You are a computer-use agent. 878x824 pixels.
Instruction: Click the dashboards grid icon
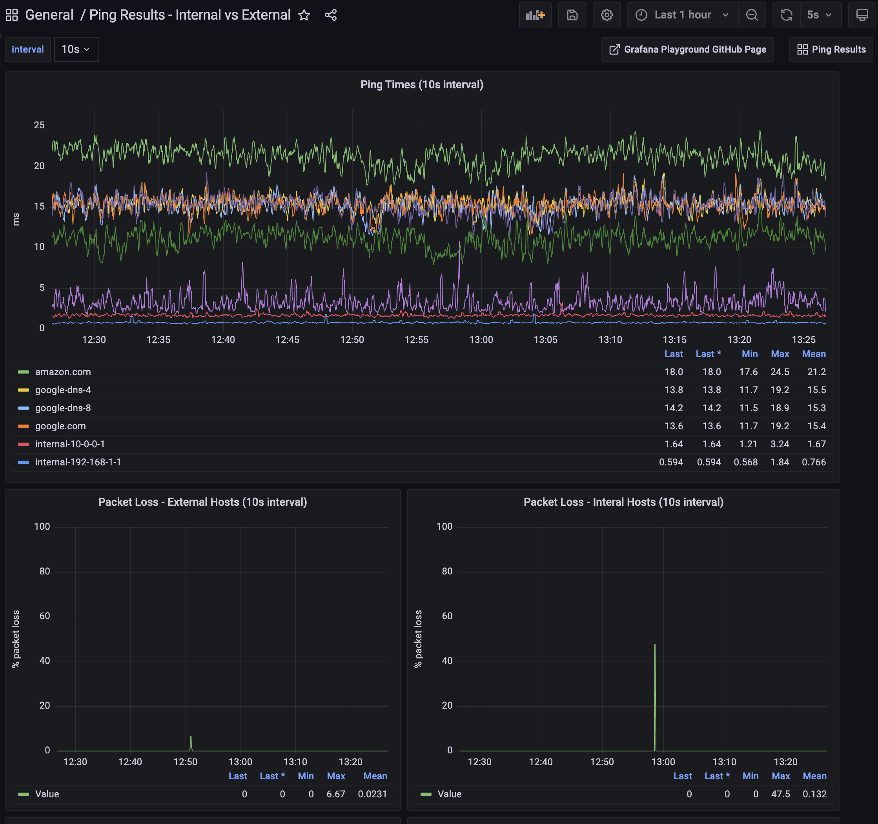(x=12, y=15)
